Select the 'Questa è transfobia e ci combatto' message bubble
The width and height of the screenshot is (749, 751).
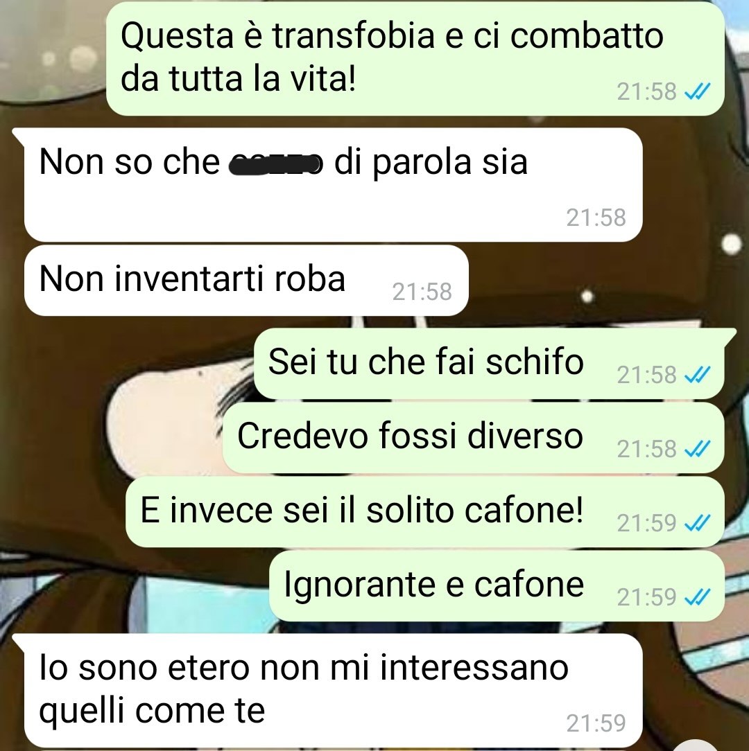click(x=415, y=58)
